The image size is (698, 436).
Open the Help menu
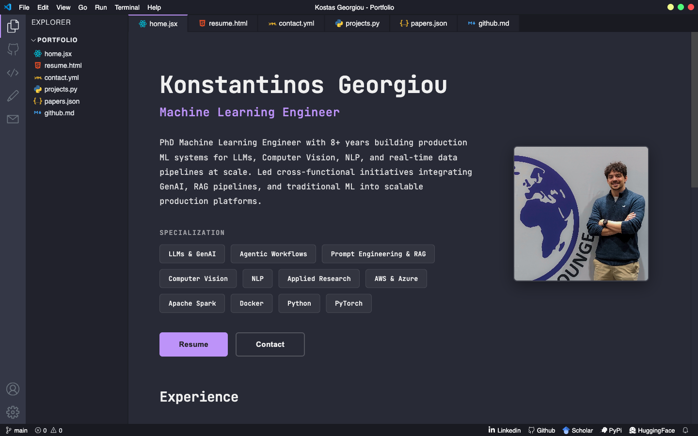point(154,7)
